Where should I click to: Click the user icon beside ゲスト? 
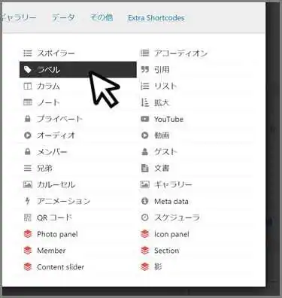click(x=144, y=151)
